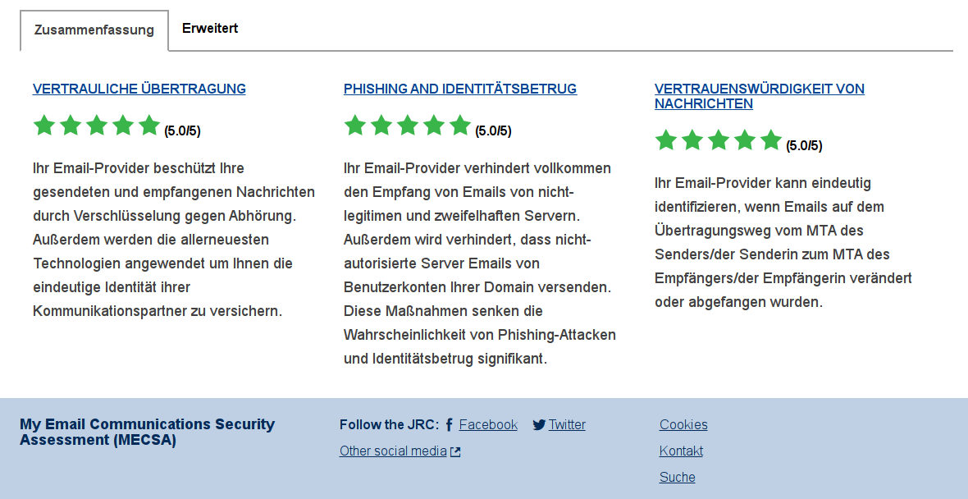Select the Zusammenfassung tab

(94, 30)
